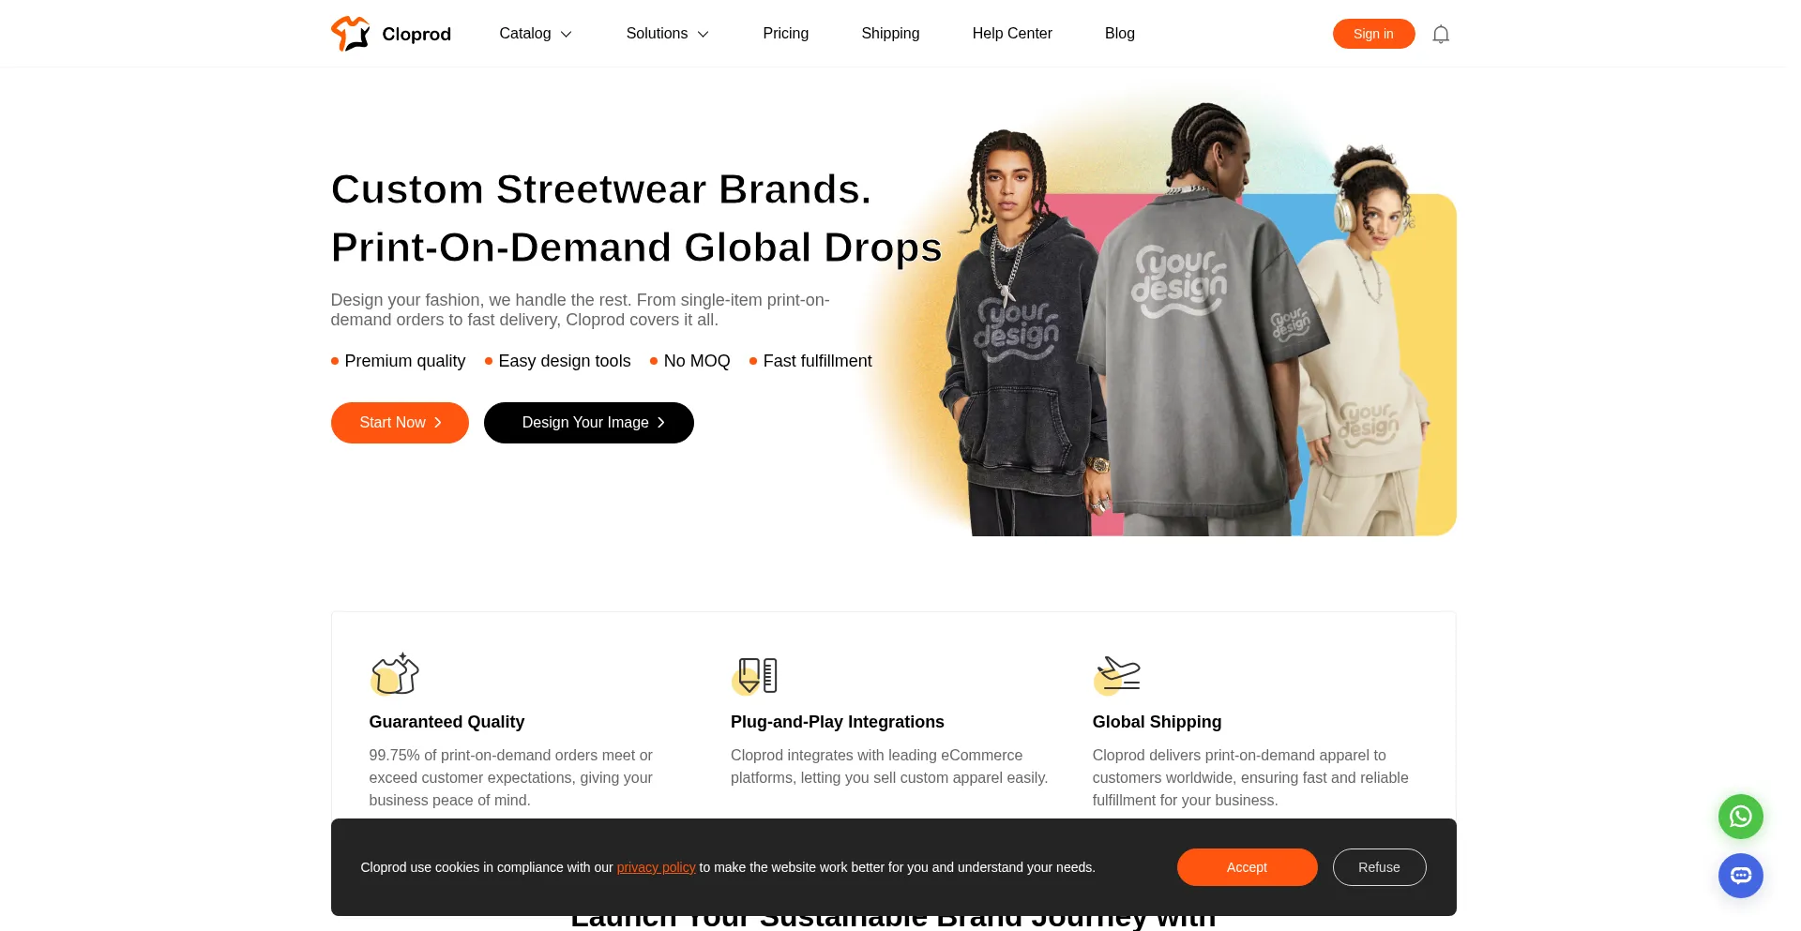Accept the cookies banner

click(1247, 867)
